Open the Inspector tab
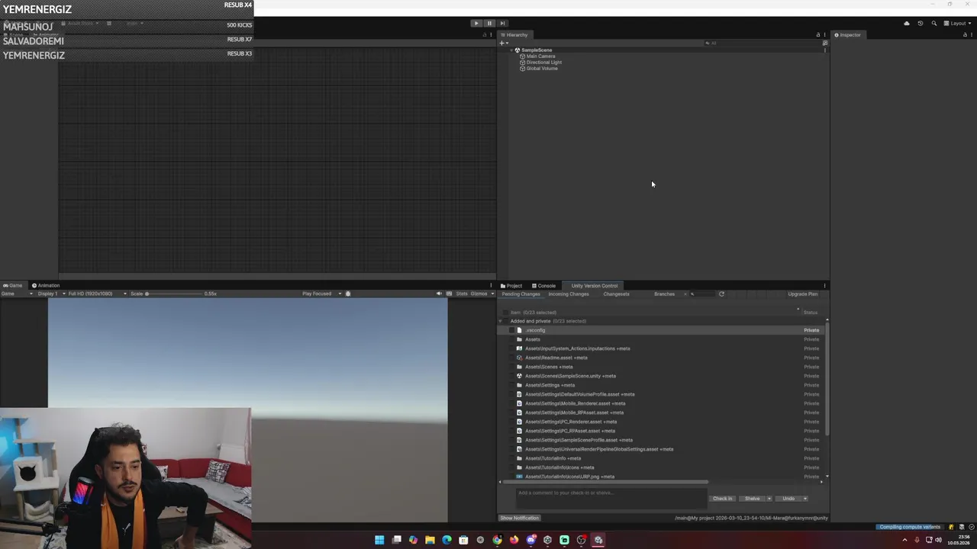977x549 pixels. click(847, 34)
